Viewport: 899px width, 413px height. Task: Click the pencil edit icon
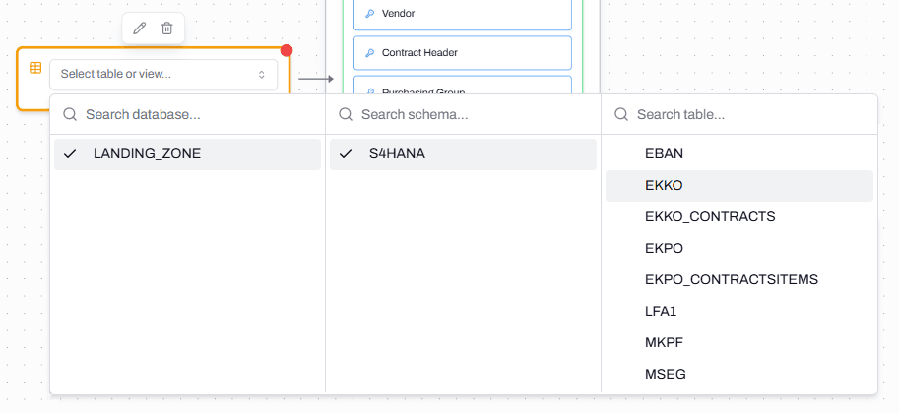pyautogui.click(x=139, y=29)
